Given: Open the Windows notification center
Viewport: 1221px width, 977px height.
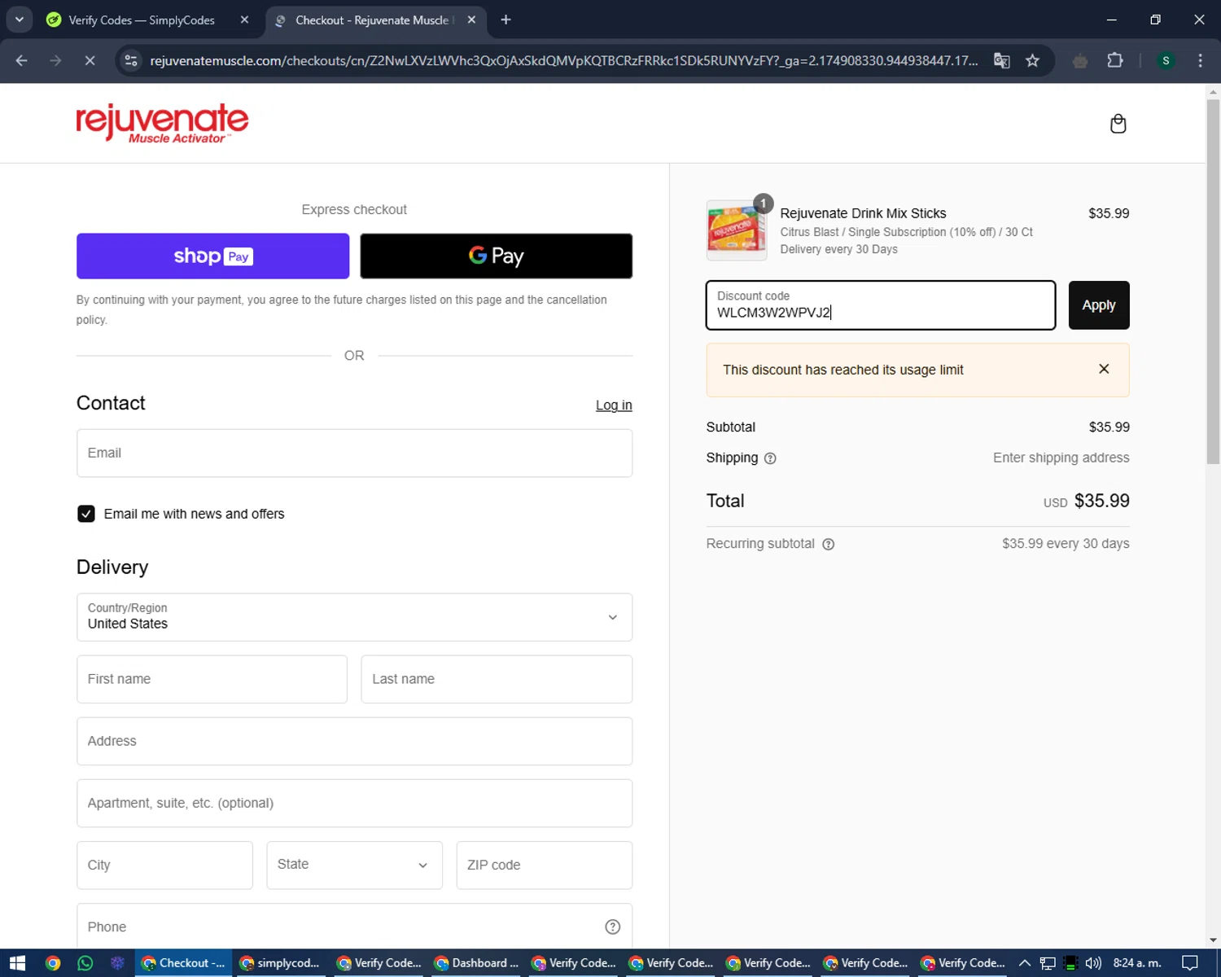Looking at the screenshot, I should 1189,963.
